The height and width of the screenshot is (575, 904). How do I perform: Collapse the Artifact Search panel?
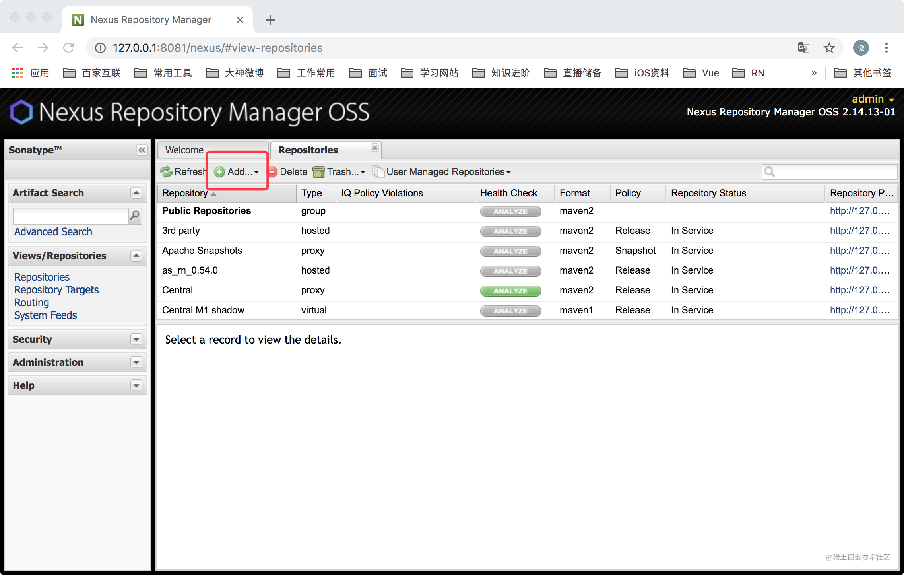click(x=136, y=193)
